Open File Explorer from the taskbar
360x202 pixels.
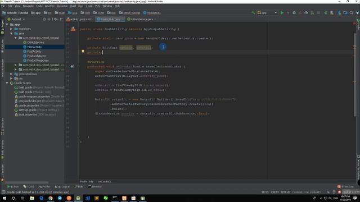(x=32, y=198)
